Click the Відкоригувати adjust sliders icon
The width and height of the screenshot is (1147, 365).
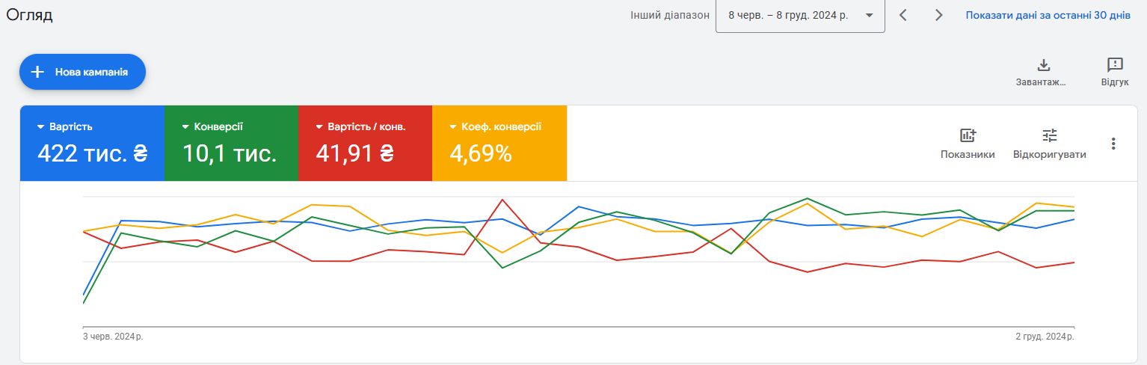coord(1050,135)
